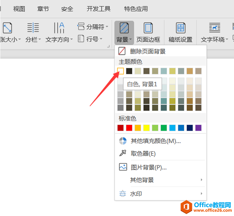The height and width of the screenshot is (216, 234).
Task: Click the color wheel fill icon
Action: coord(123,141)
